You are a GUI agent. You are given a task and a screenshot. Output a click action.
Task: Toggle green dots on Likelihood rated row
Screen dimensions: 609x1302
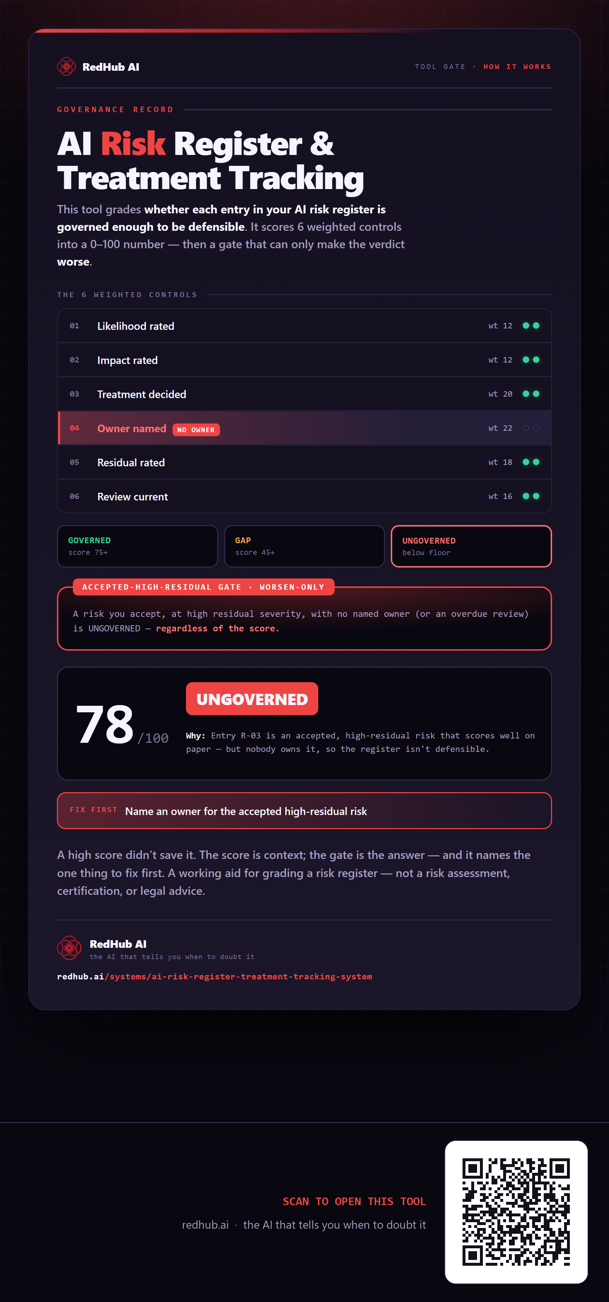tap(531, 325)
